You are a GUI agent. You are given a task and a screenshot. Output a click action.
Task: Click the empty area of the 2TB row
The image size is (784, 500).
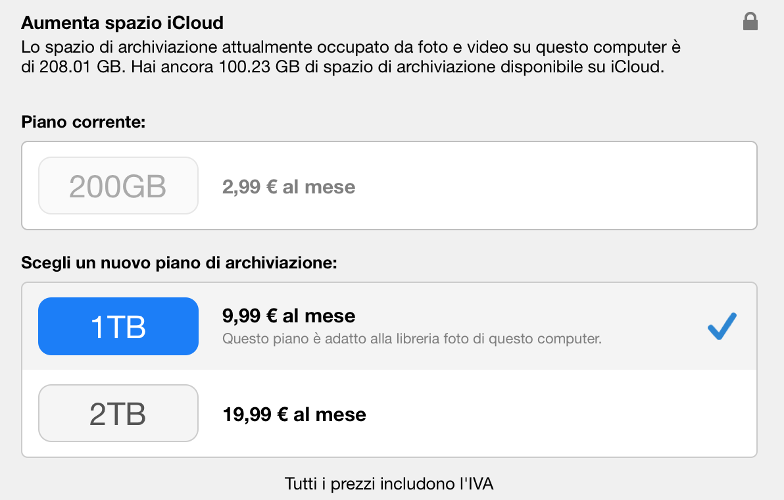point(559,414)
